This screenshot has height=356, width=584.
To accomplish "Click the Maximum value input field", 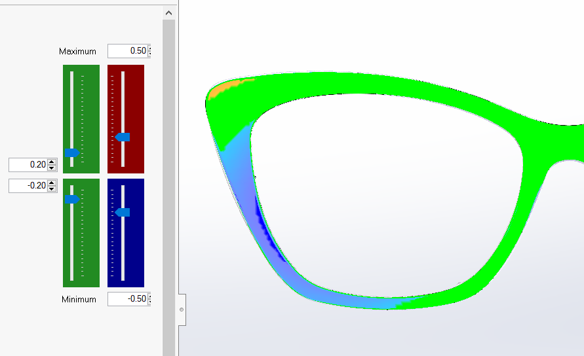I will (128, 51).
